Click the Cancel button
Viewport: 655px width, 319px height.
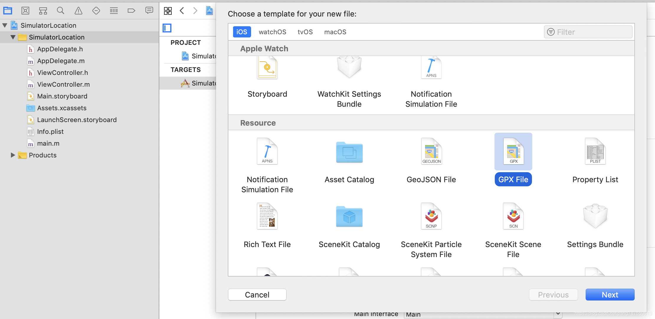pos(257,295)
